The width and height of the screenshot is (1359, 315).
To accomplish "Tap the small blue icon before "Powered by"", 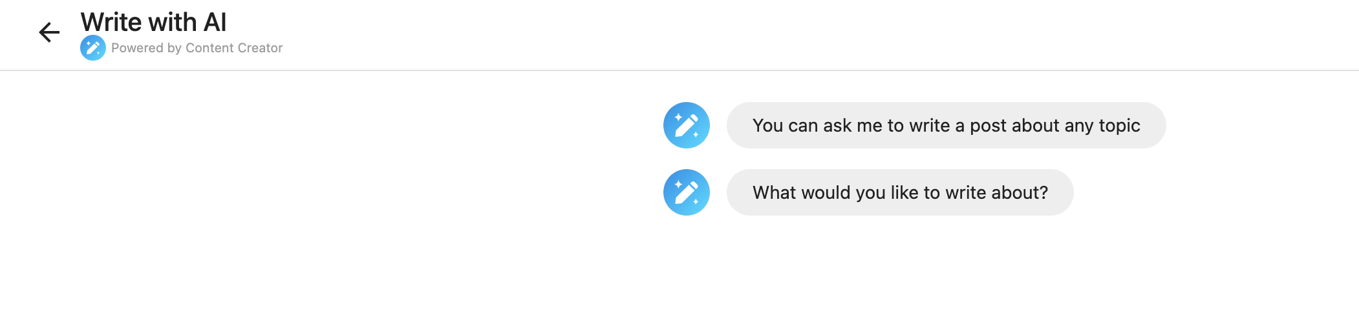I will coord(93,48).
